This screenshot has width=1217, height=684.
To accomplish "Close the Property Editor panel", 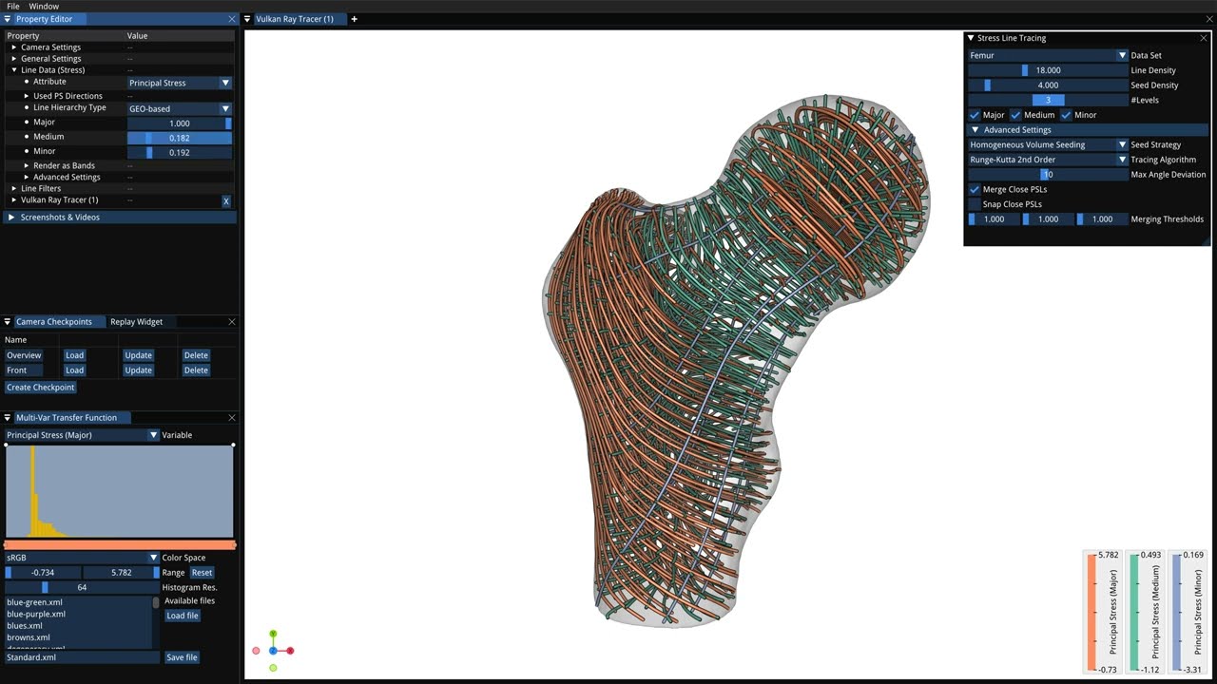I will [x=232, y=19].
